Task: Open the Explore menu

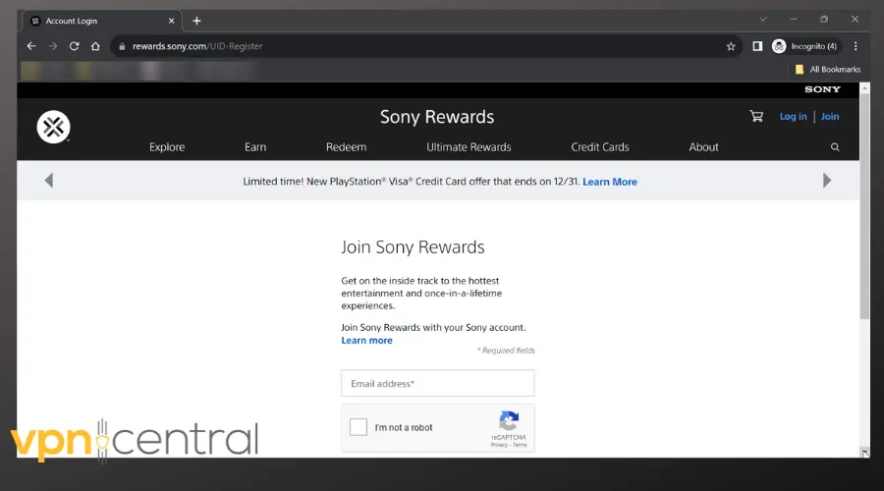Action: [x=167, y=147]
